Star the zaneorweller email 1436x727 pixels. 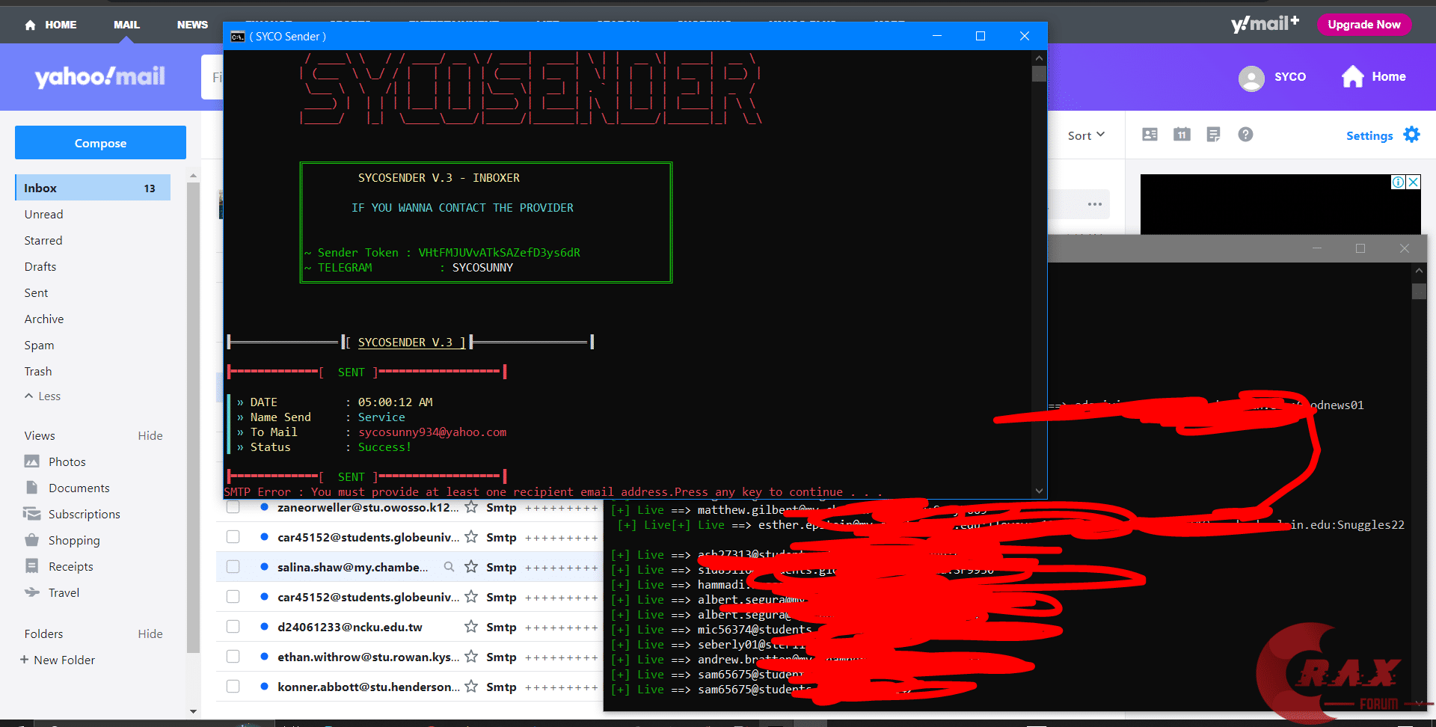(471, 507)
